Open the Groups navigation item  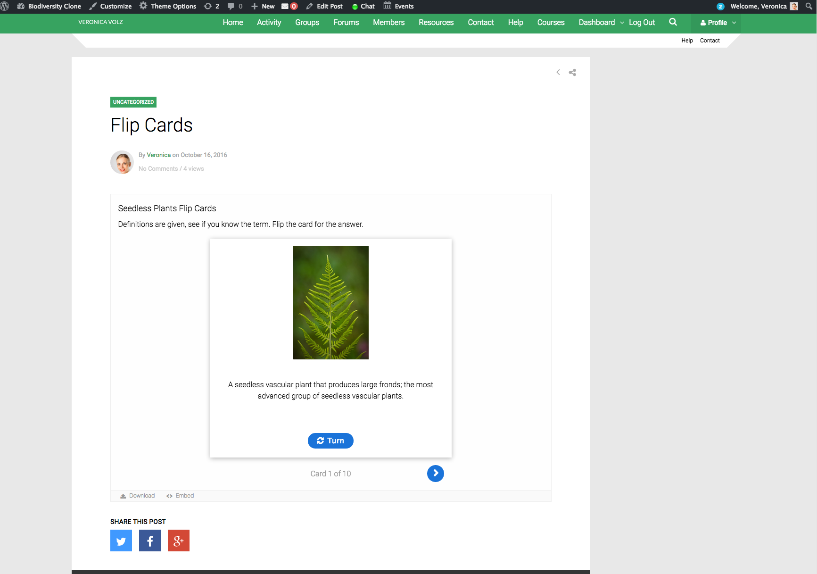click(x=307, y=22)
